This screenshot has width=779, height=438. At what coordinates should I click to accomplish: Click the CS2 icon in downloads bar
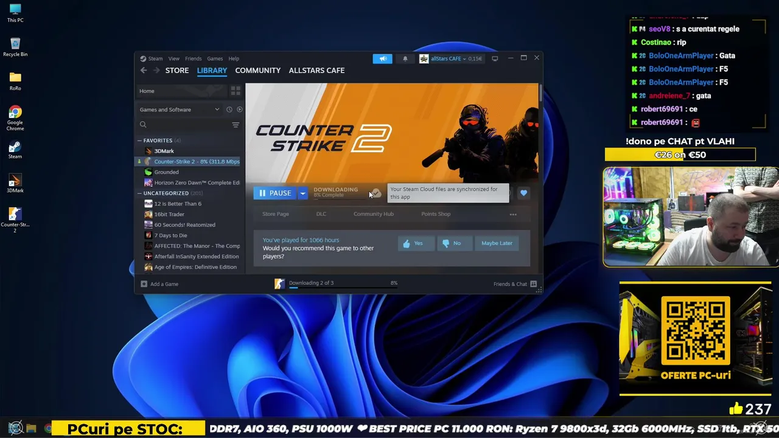point(279,283)
